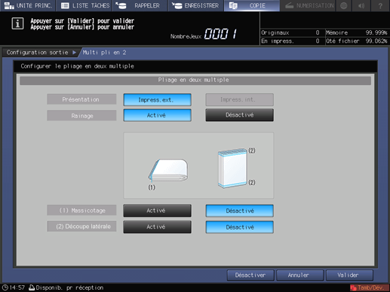
Task: Click the Multi pli en 2 breadcrumb
Action: tap(104, 53)
